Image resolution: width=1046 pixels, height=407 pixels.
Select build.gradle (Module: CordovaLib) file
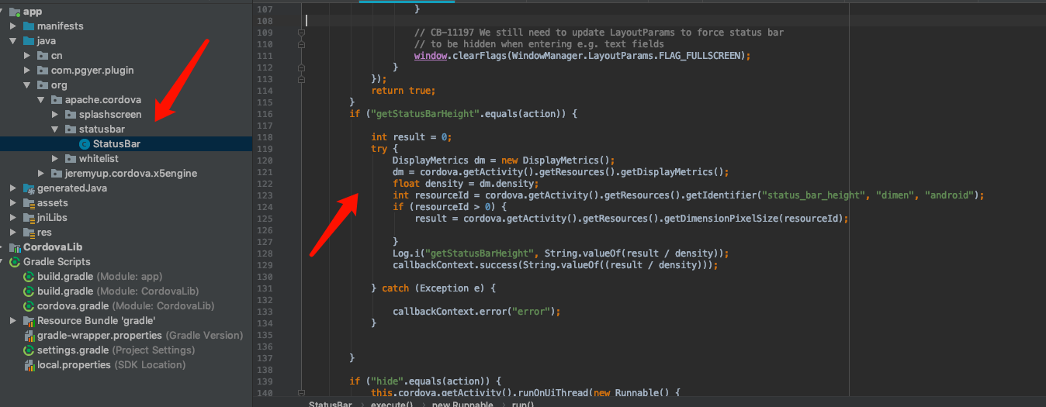point(117,291)
